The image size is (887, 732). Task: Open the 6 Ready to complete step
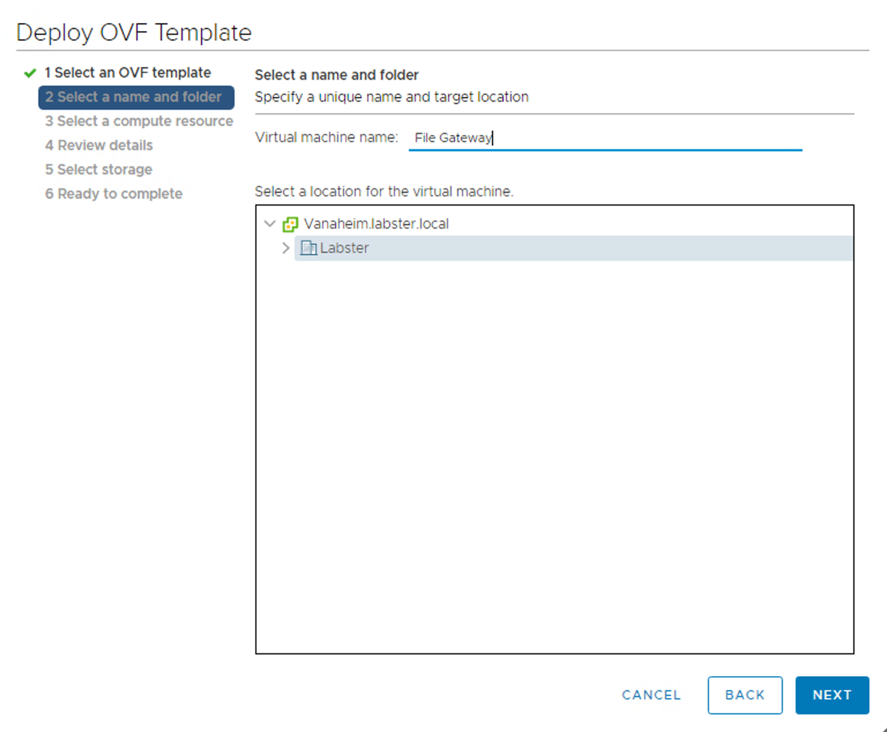(x=113, y=193)
